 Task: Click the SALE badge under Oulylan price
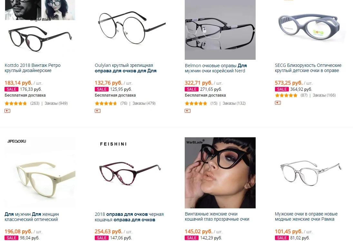point(102,89)
